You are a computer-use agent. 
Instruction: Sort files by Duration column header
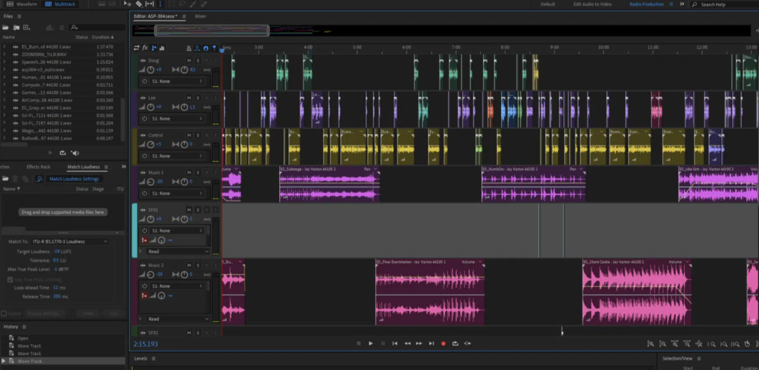(x=103, y=37)
